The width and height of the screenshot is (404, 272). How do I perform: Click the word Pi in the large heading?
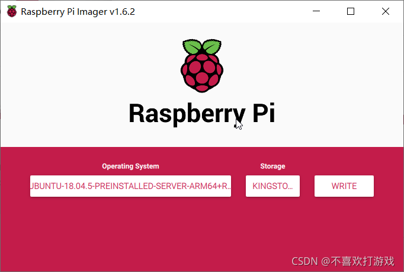click(x=264, y=113)
